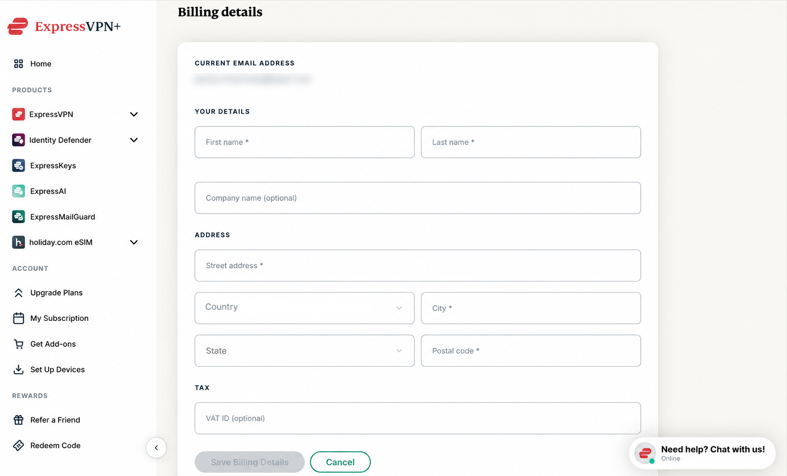The image size is (787, 476).
Task: Click the Upgrade Plans arrow icon
Action: click(x=19, y=293)
